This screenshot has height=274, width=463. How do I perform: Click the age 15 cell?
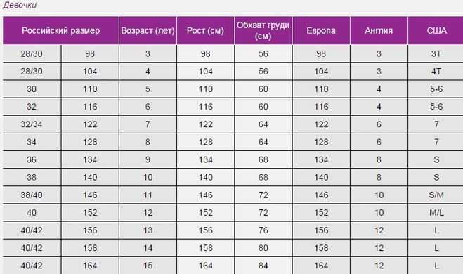coord(148,266)
